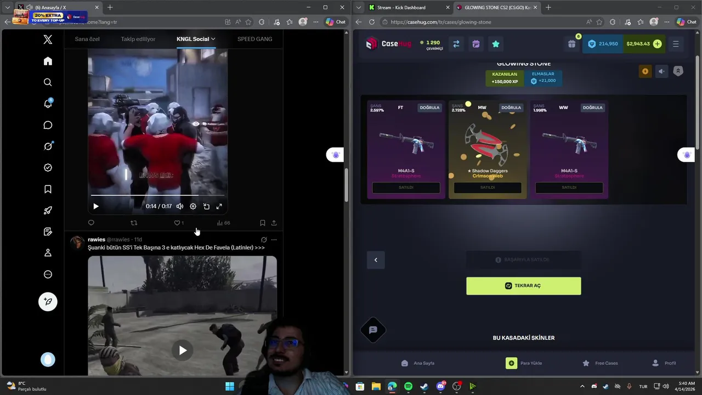Click DOĞRULA on the Shadow Daggers card
This screenshot has height=395, width=702.
[x=511, y=108]
